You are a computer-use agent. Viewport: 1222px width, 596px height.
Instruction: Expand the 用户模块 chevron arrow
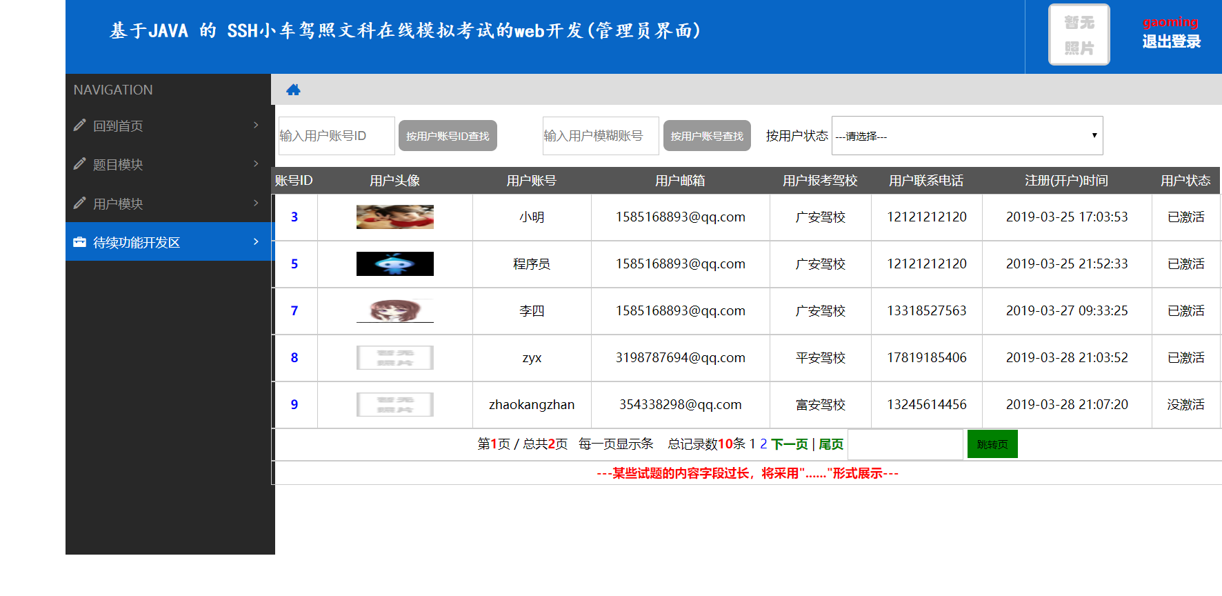[256, 203]
